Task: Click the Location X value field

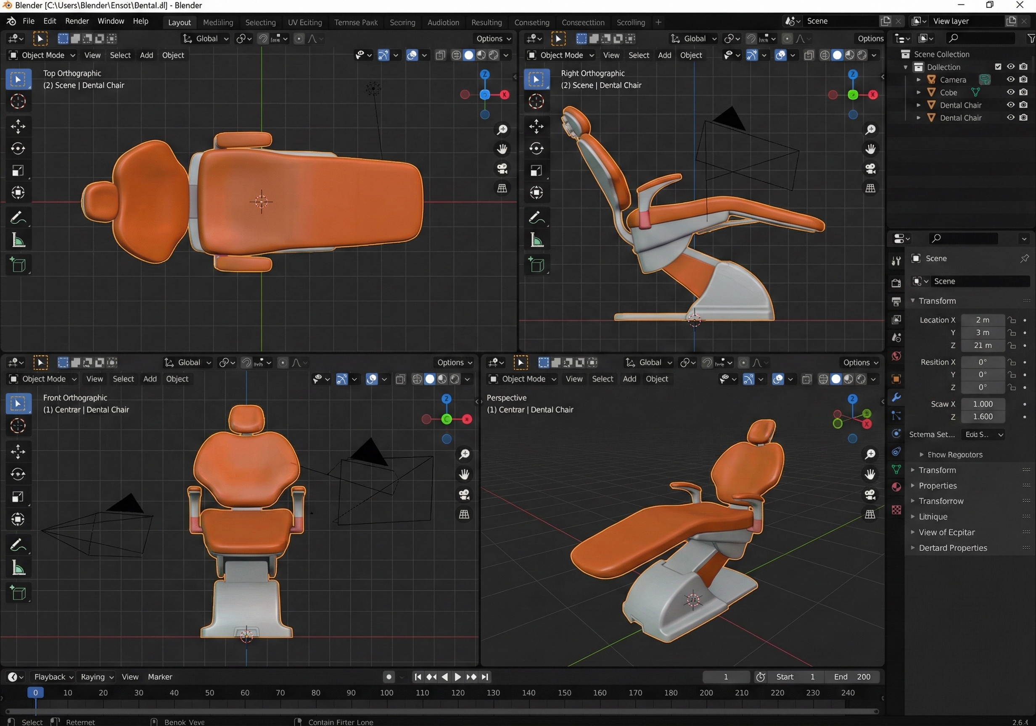Action: [982, 320]
